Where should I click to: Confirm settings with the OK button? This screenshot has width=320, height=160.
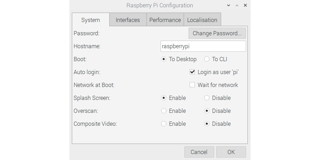[231, 152]
